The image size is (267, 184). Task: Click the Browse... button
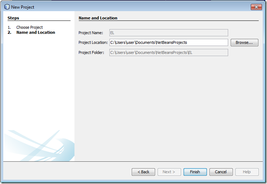click(244, 43)
